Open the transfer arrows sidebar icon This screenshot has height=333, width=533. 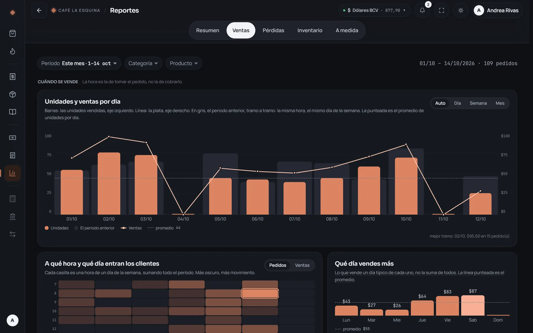12,234
